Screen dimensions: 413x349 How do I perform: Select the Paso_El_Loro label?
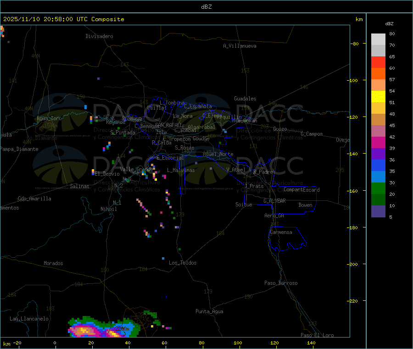coord(318,335)
